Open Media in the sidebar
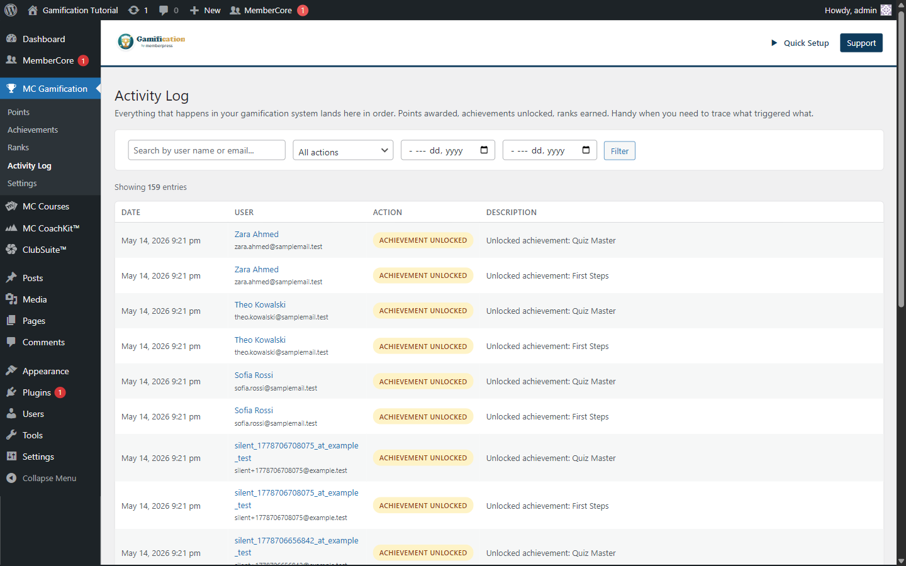The height and width of the screenshot is (566, 906). 50,299
